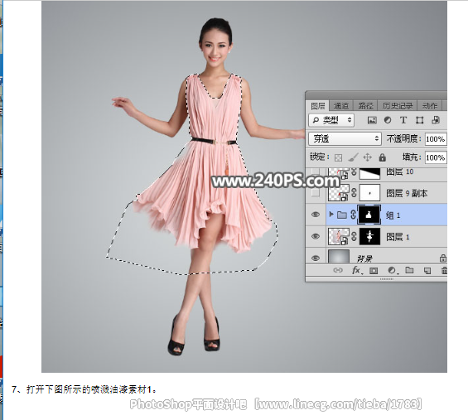Filter for type layers (T) icon

pyautogui.click(x=403, y=120)
